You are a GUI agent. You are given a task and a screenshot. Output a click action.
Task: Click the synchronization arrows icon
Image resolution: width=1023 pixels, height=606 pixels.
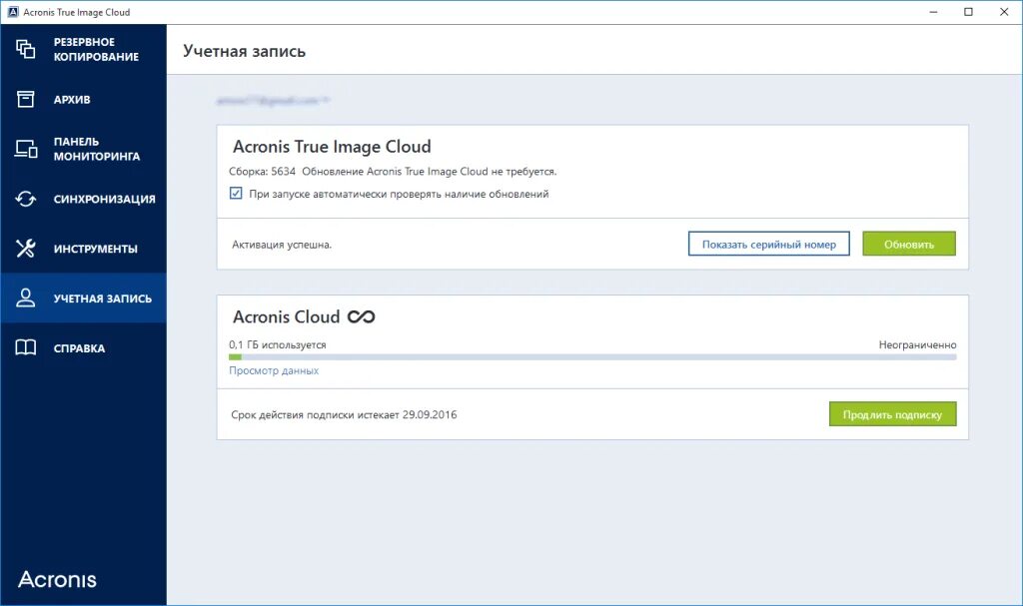coord(25,199)
